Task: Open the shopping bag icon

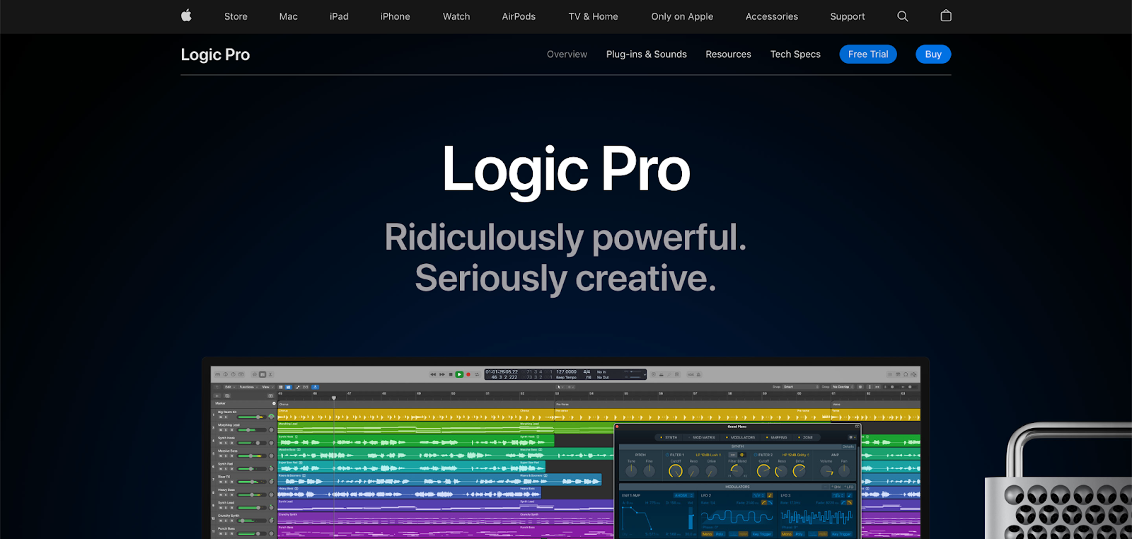Action: click(946, 16)
